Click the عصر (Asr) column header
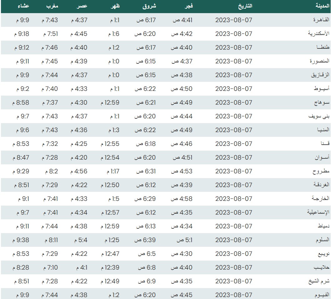Viewport: 331px width, 299px height. tap(83, 6)
